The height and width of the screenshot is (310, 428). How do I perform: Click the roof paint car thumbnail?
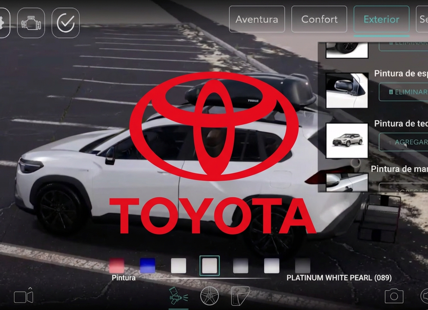tap(347, 141)
